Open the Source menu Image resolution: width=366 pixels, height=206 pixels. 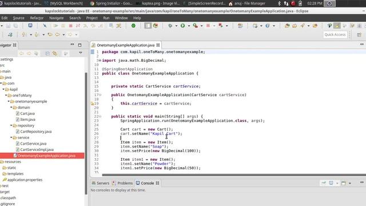click(x=19, y=18)
